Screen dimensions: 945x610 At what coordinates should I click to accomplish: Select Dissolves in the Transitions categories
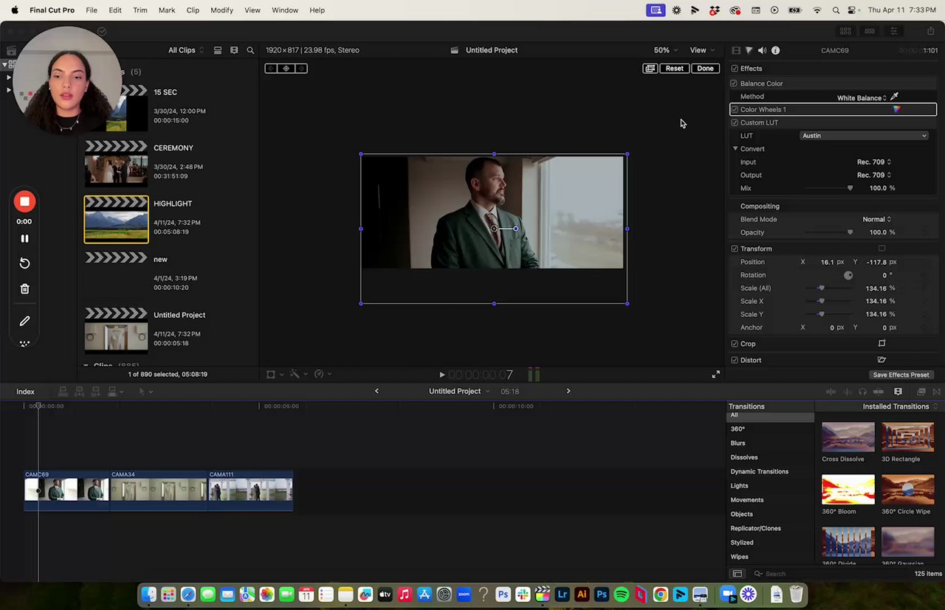coord(743,457)
